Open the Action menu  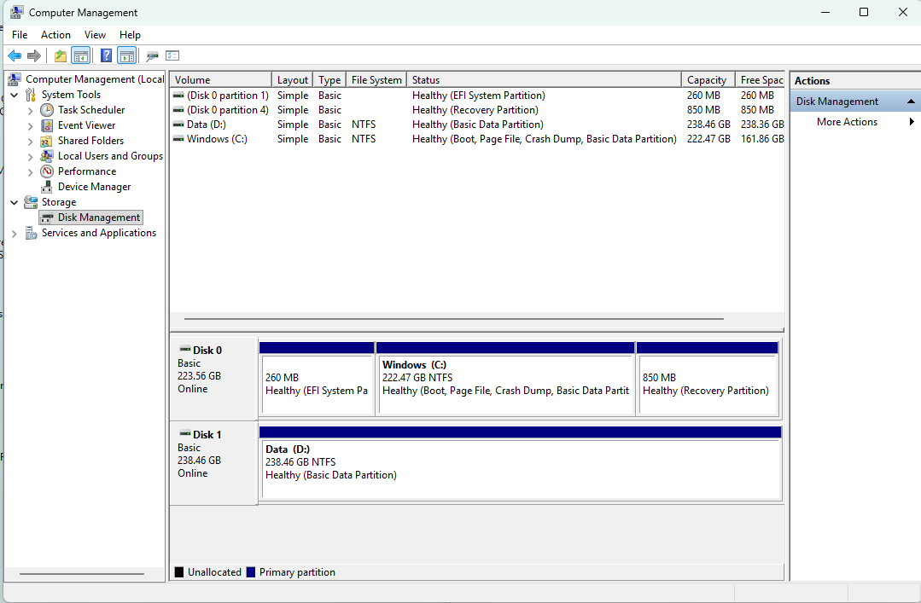click(x=55, y=35)
